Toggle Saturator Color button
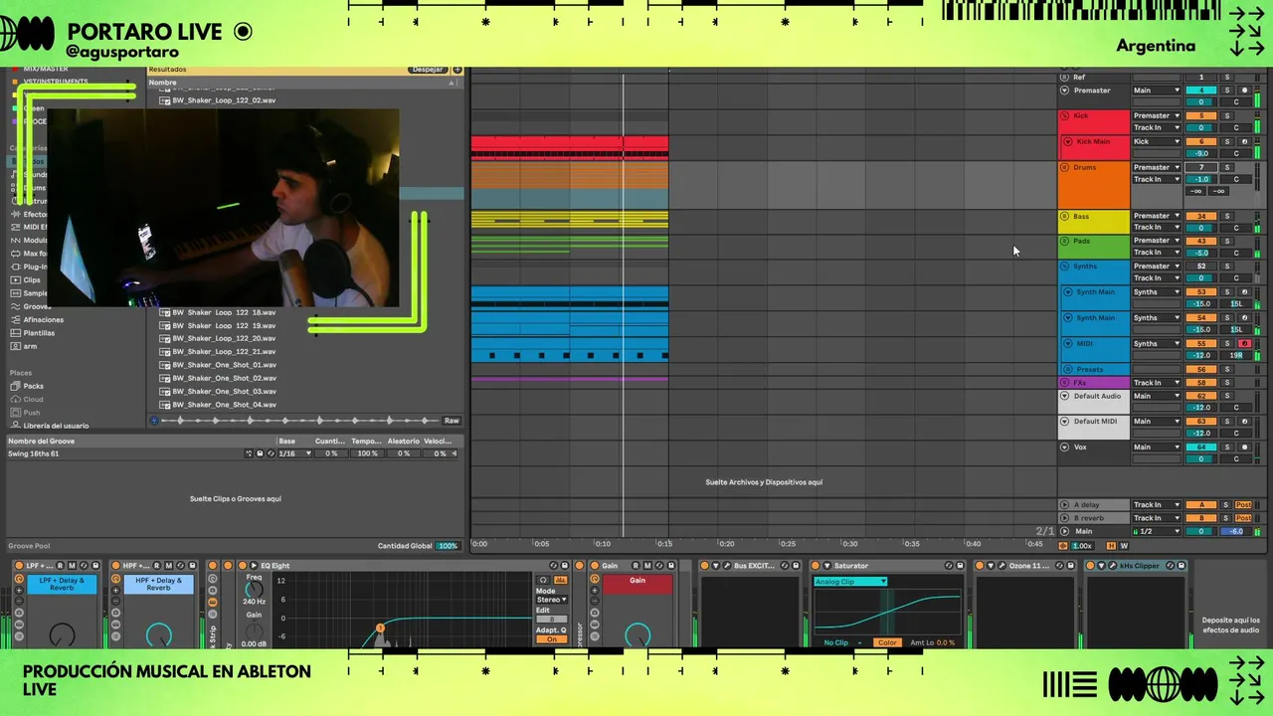Viewport: 1273px width, 716px height. pos(886,642)
